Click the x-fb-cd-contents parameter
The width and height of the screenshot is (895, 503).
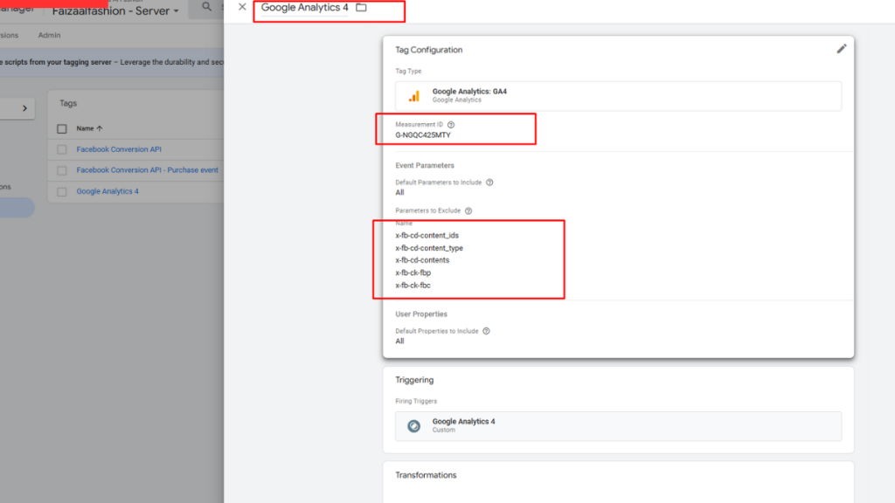point(422,260)
